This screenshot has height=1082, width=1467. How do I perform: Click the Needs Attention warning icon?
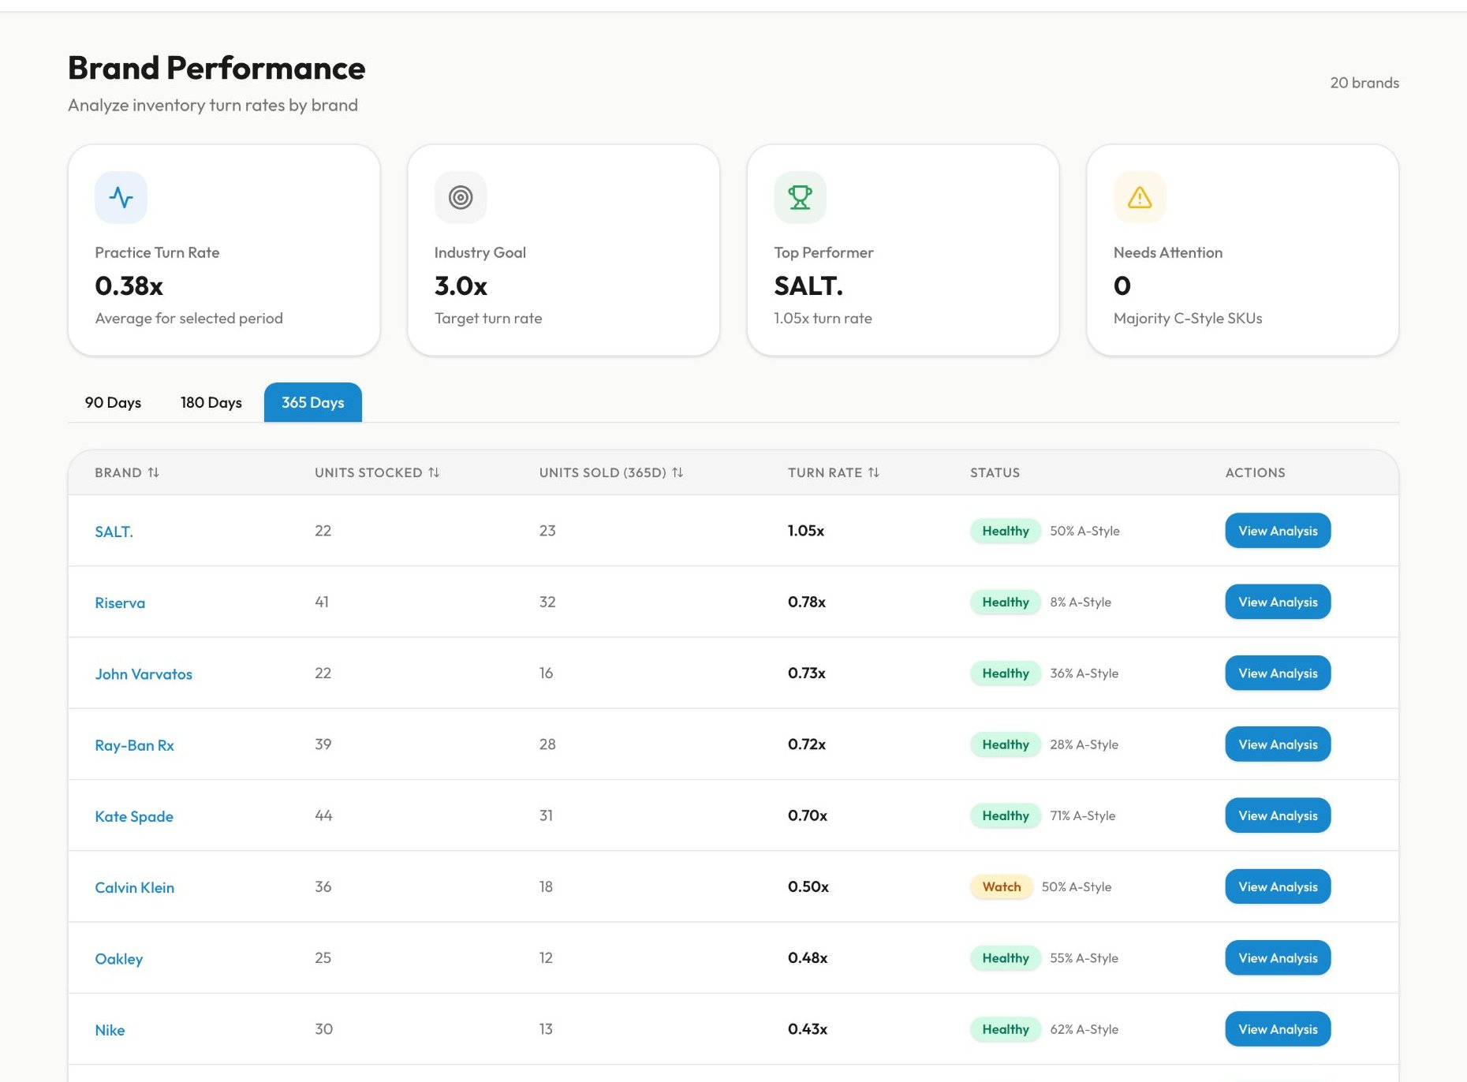1139,197
